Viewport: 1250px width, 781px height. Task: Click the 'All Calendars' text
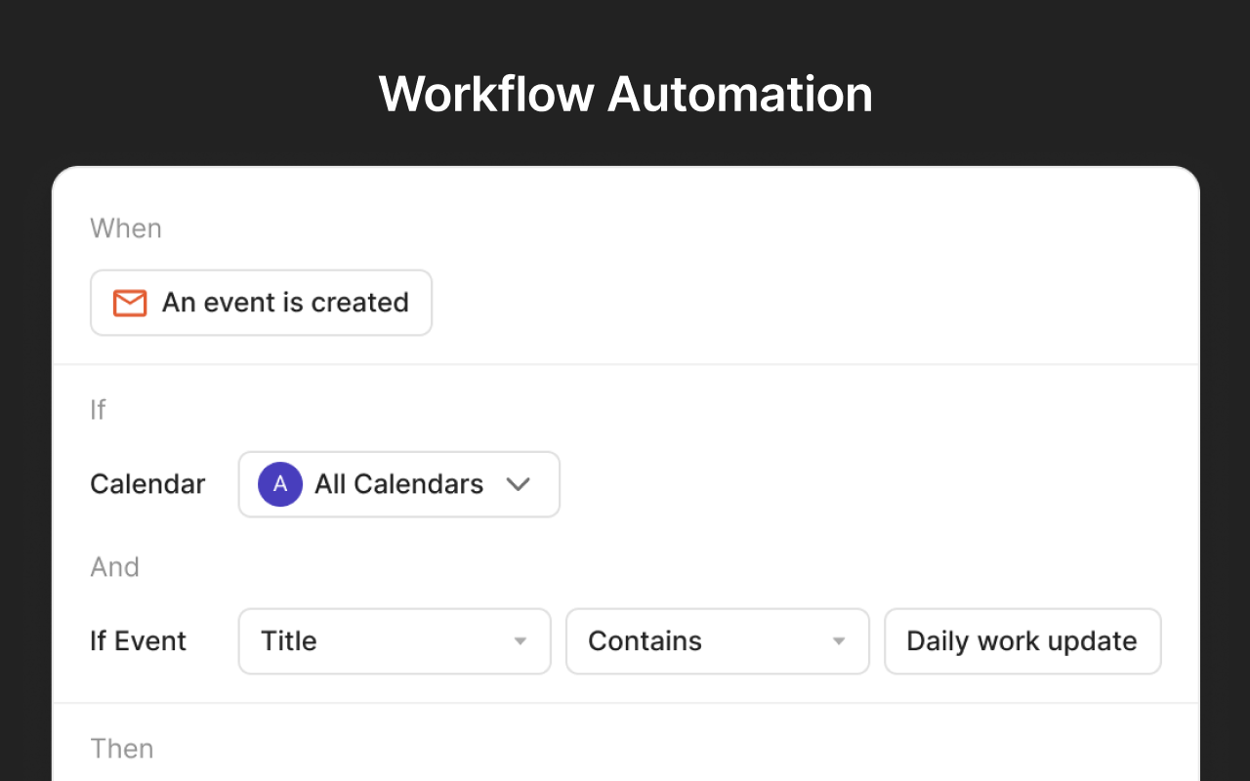(x=398, y=484)
